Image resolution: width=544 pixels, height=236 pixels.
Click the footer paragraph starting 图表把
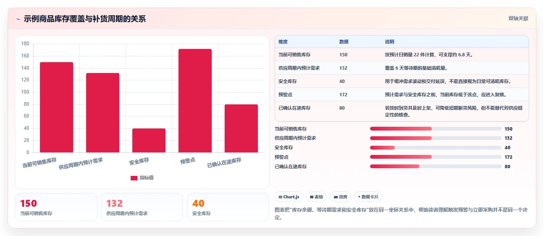[x=401, y=214]
